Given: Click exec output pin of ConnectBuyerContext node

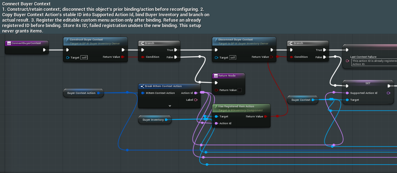Looking at the screenshot, I should pyautogui.click(x=45, y=50).
